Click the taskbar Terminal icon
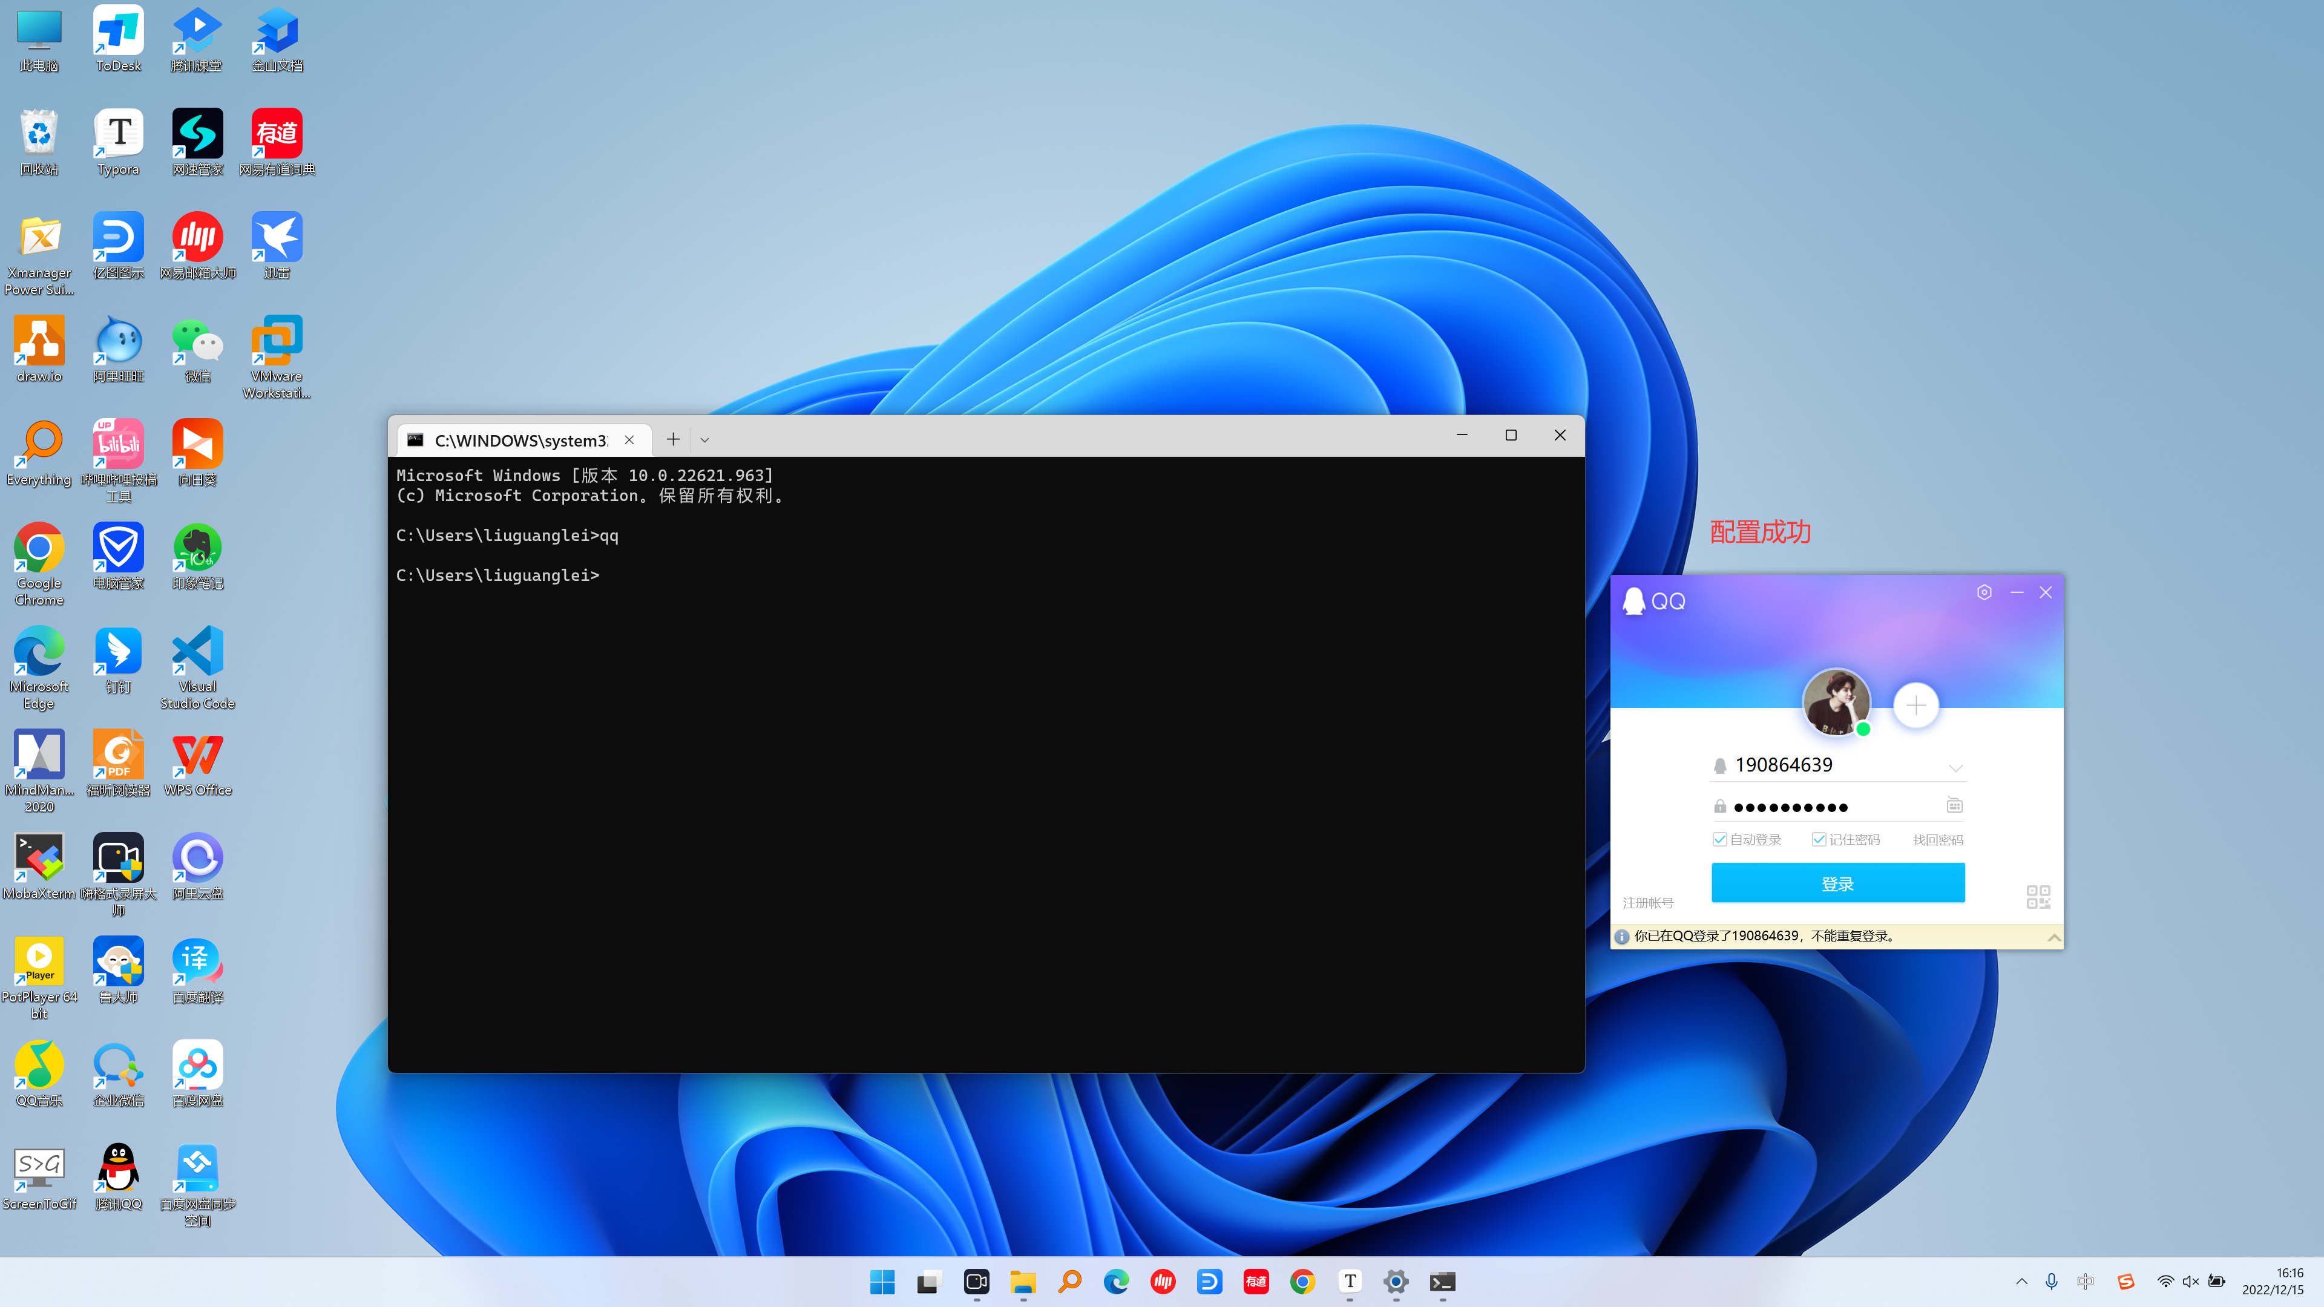This screenshot has width=2324, height=1307. click(1442, 1282)
